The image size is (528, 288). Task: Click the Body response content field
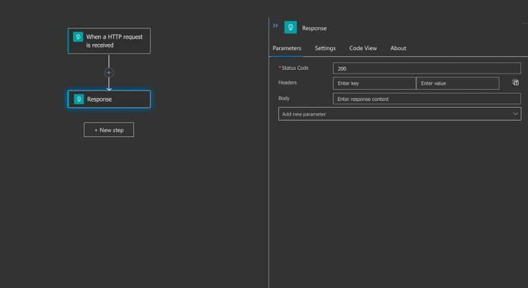[x=427, y=99]
